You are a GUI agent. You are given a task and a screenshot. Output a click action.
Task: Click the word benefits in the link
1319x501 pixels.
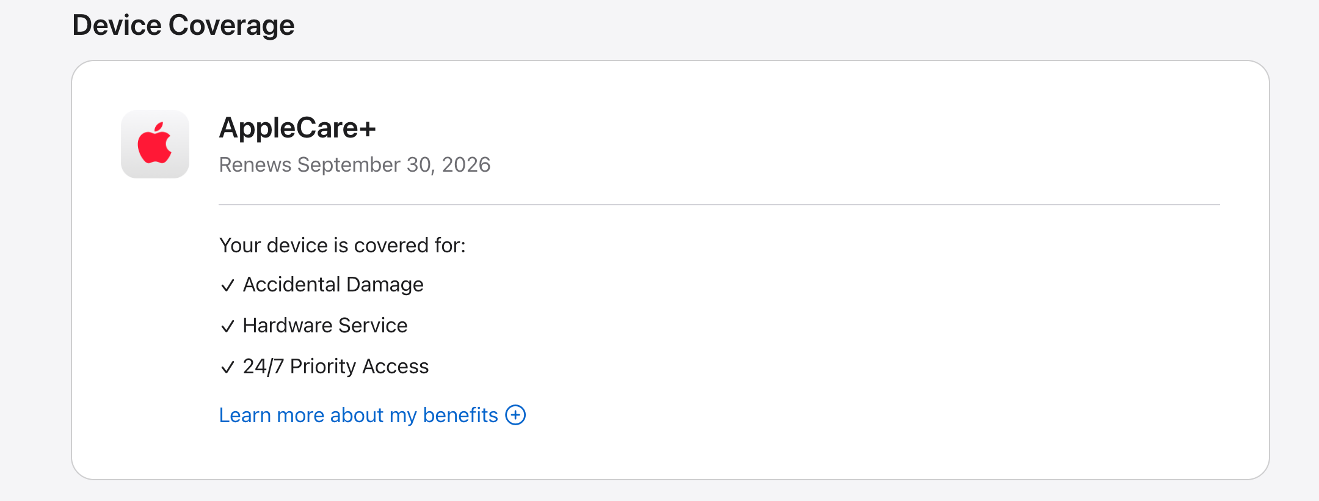tap(460, 415)
